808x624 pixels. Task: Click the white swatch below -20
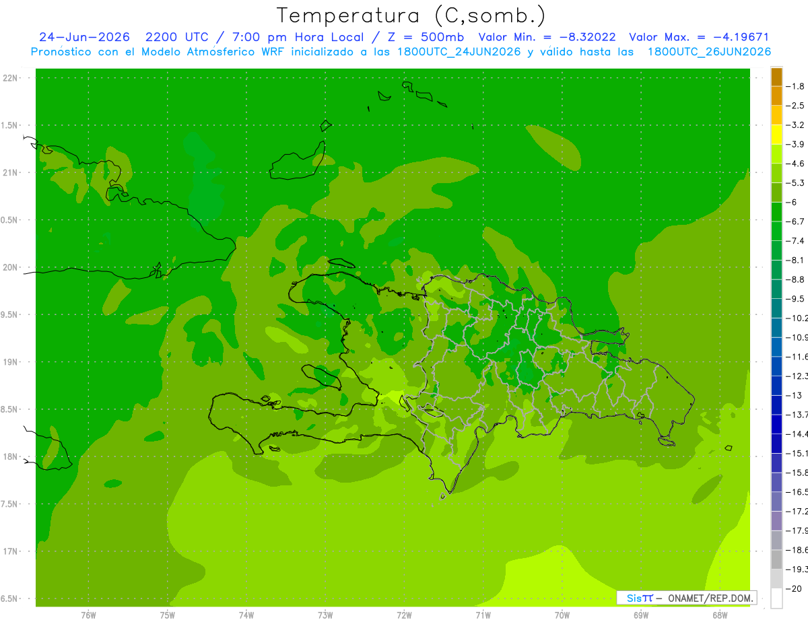pos(776,598)
